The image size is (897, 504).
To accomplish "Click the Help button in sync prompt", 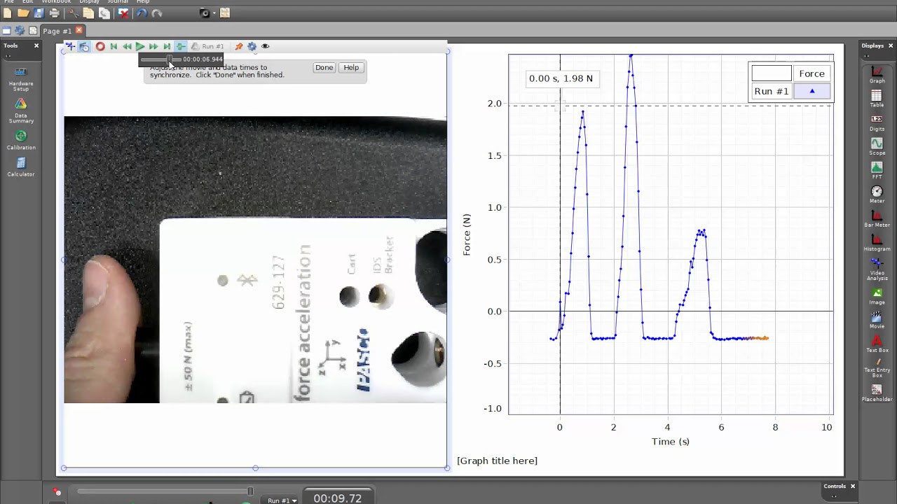I will pyautogui.click(x=351, y=68).
